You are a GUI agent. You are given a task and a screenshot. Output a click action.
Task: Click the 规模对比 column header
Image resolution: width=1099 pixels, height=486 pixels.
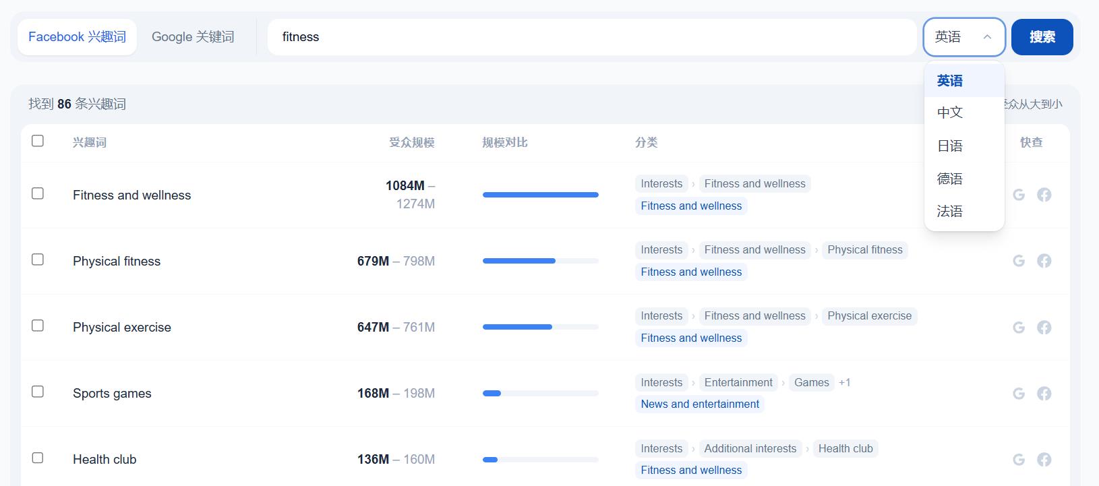505,142
